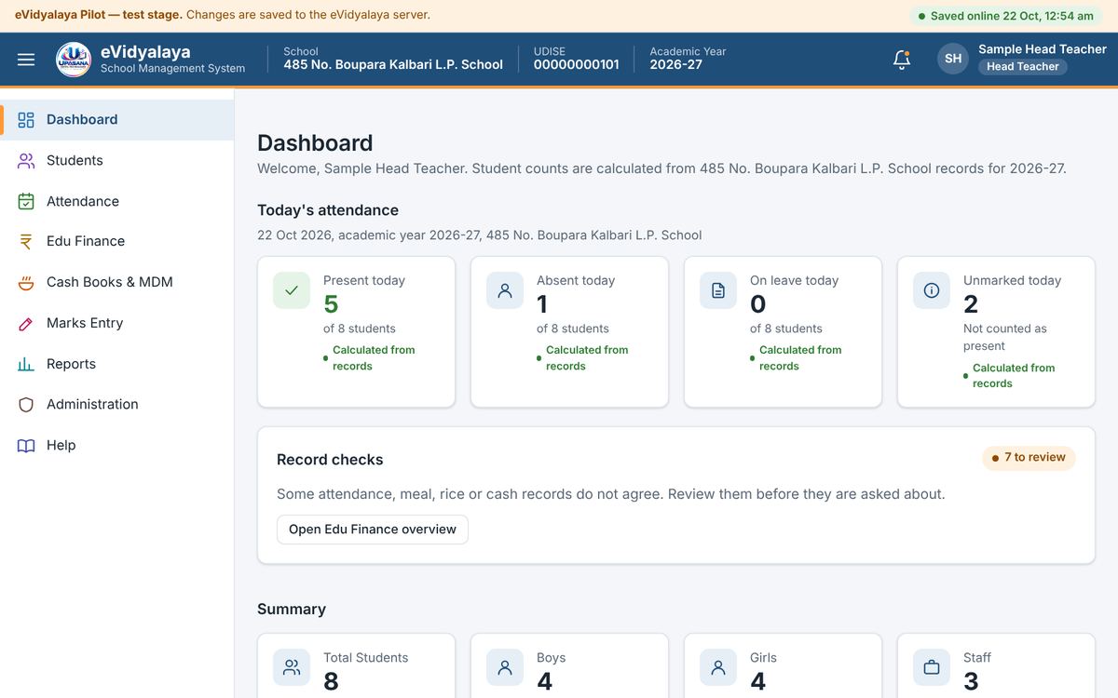The height and width of the screenshot is (698, 1118).
Task: Click UDISE code 00000000101
Action: click(x=577, y=65)
